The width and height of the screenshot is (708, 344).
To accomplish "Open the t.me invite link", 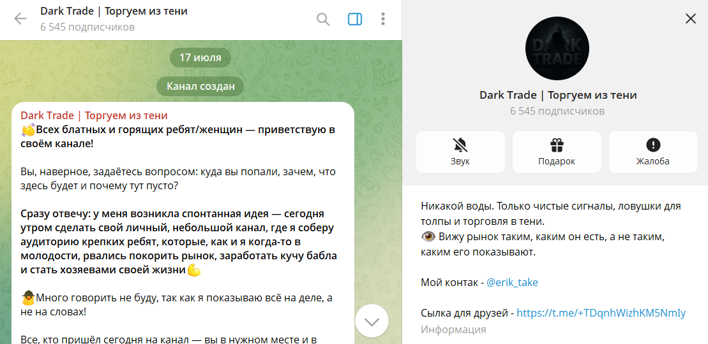I will 601,313.
